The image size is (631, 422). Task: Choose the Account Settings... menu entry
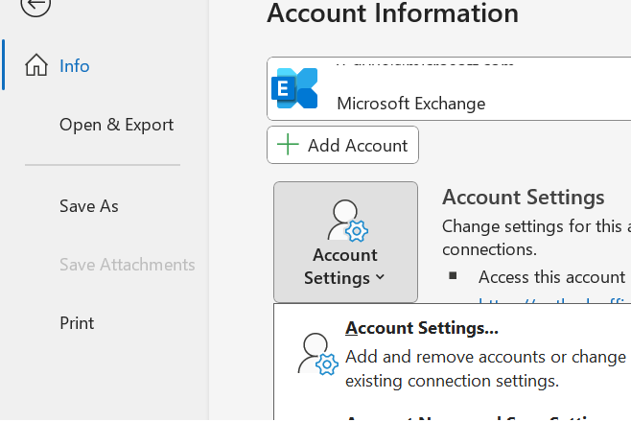pos(422,328)
